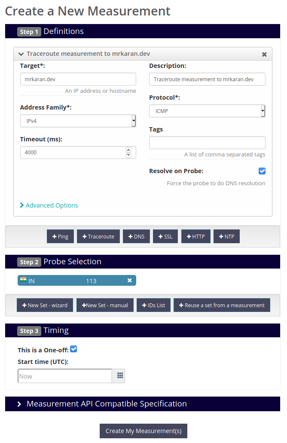Click into the Tags input field

tap(207, 142)
